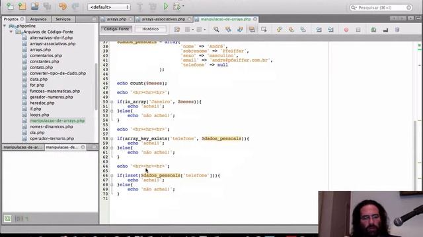Click the icon at the output panel's bottom-left
The width and height of the screenshot is (423, 237).
tap(7, 219)
